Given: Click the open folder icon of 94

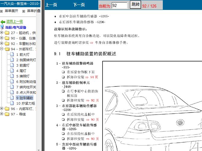Looking at the screenshot, I should coord(7,49).
